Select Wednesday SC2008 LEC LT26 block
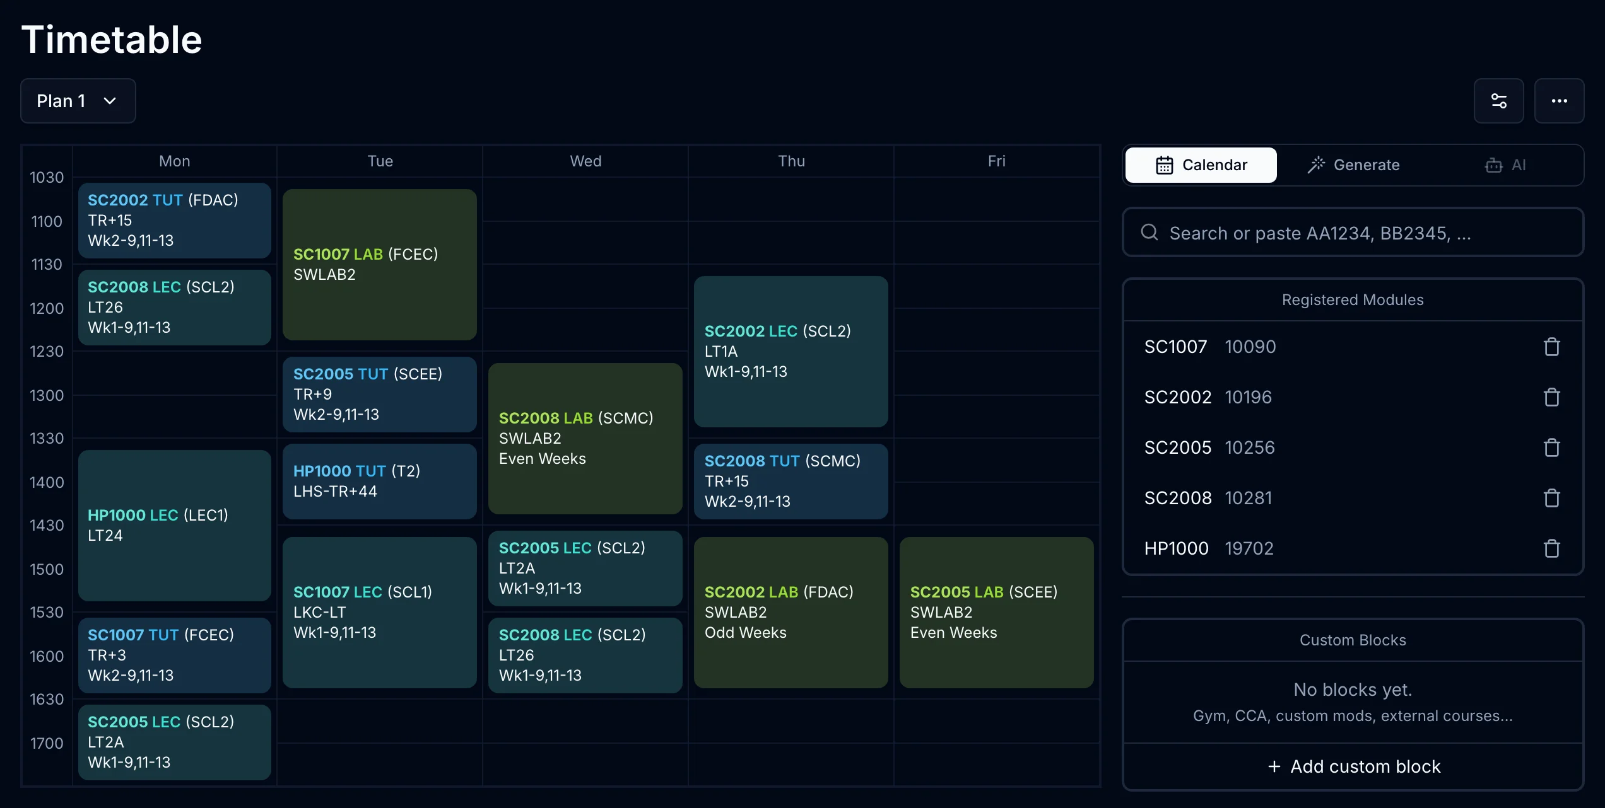The width and height of the screenshot is (1605, 808). tap(585, 655)
